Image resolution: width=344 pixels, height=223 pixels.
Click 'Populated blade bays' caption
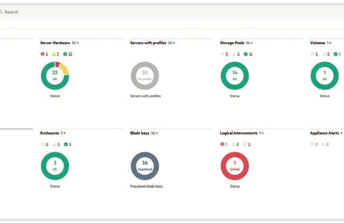[x=146, y=186]
